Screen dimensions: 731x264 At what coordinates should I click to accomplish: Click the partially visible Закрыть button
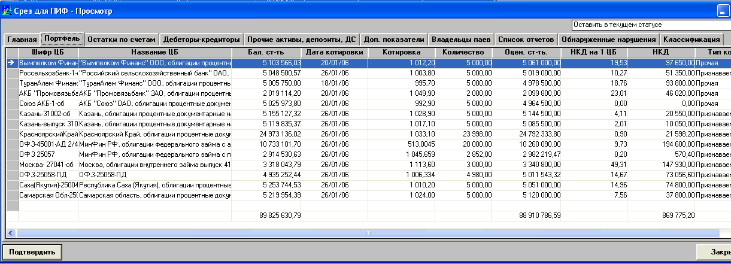click(x=714, y=251)
